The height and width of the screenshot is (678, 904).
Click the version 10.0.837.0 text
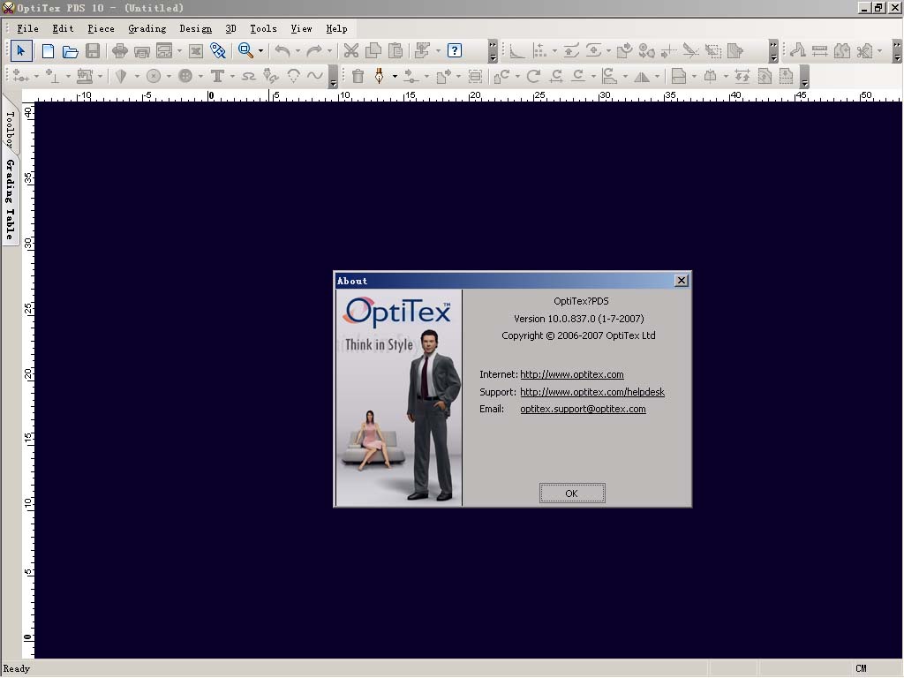click(x=579, y=318)
